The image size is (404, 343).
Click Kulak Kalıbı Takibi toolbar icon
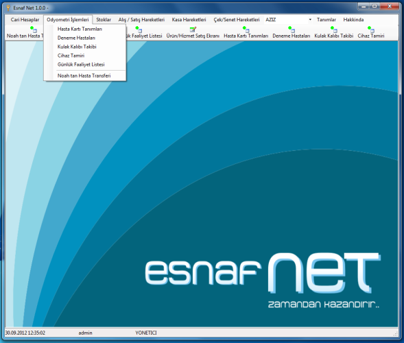point(333,29)
